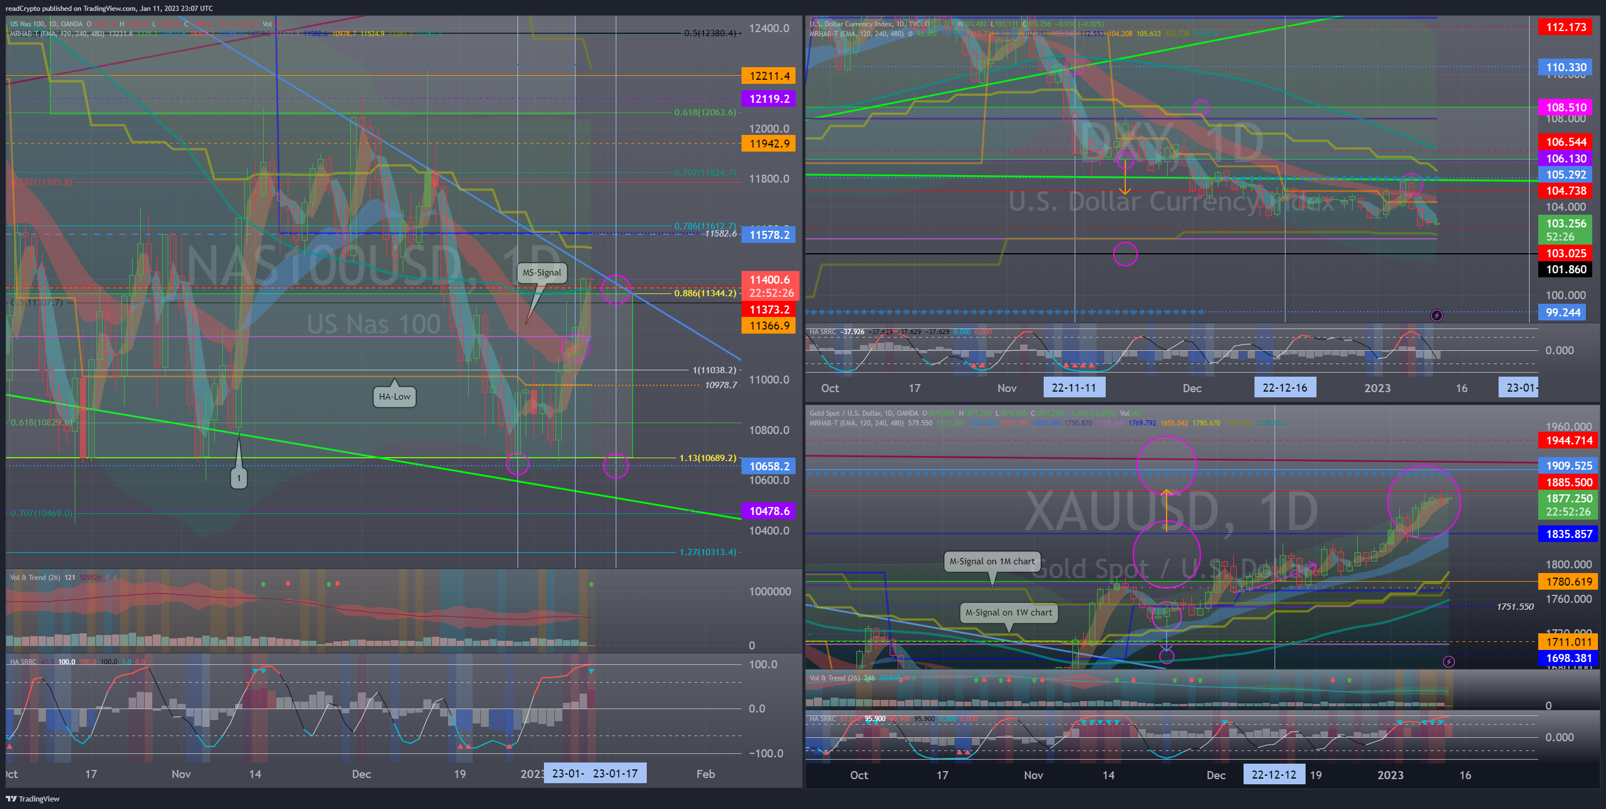Select the 106.544 red DXY price label
The height and width of the screenshot is (809, 1606).
click(x=1565, y=142)
